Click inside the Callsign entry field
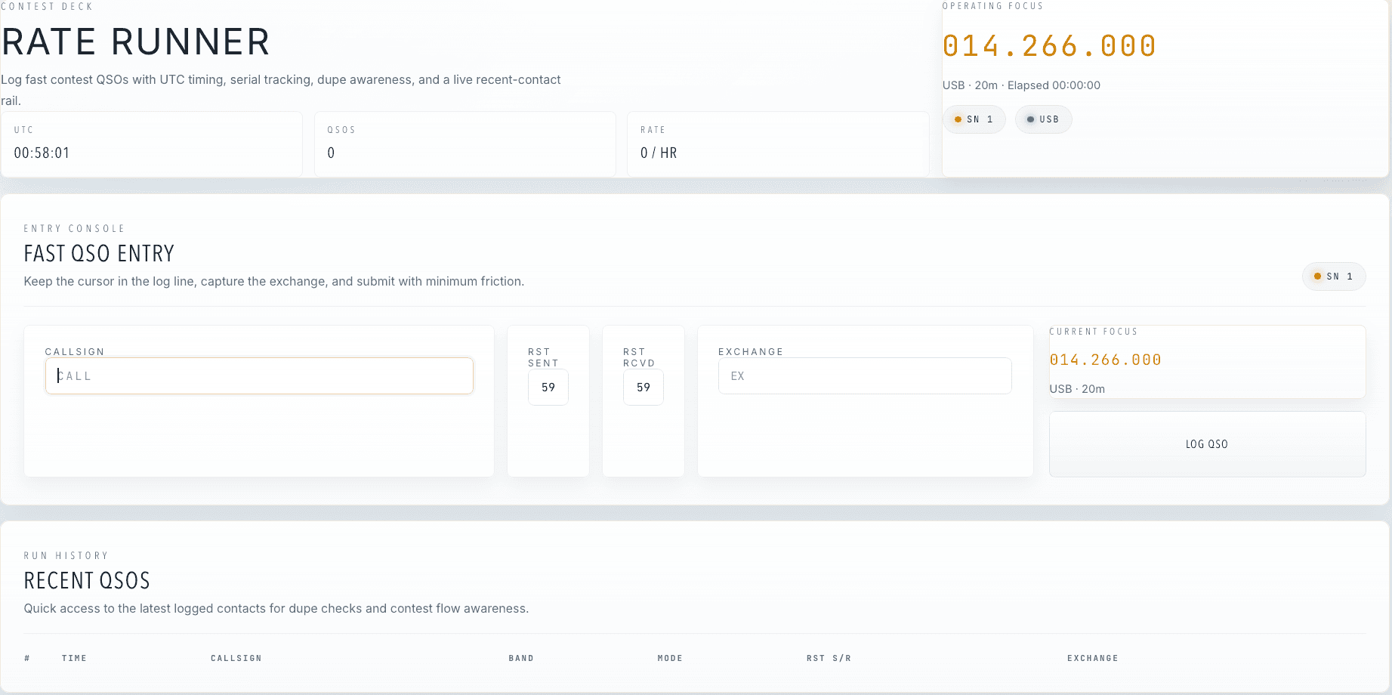 259,375
